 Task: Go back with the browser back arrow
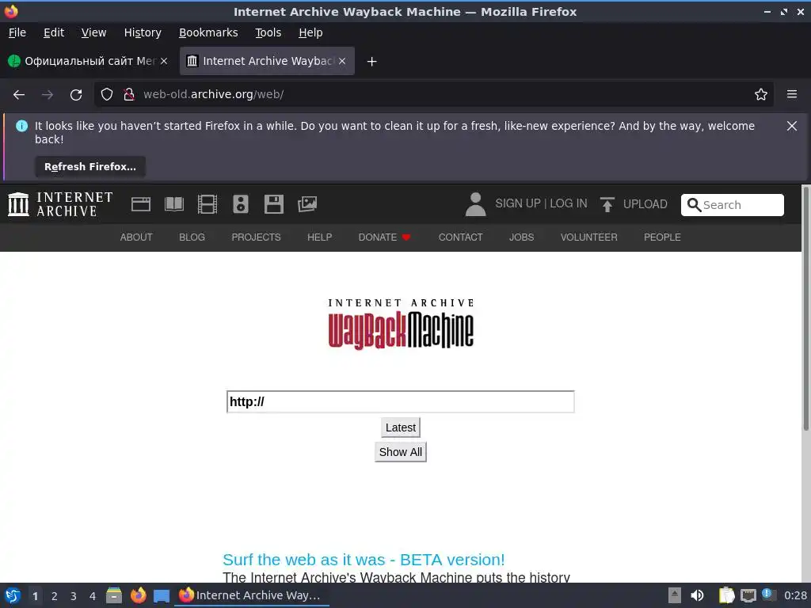19,95
